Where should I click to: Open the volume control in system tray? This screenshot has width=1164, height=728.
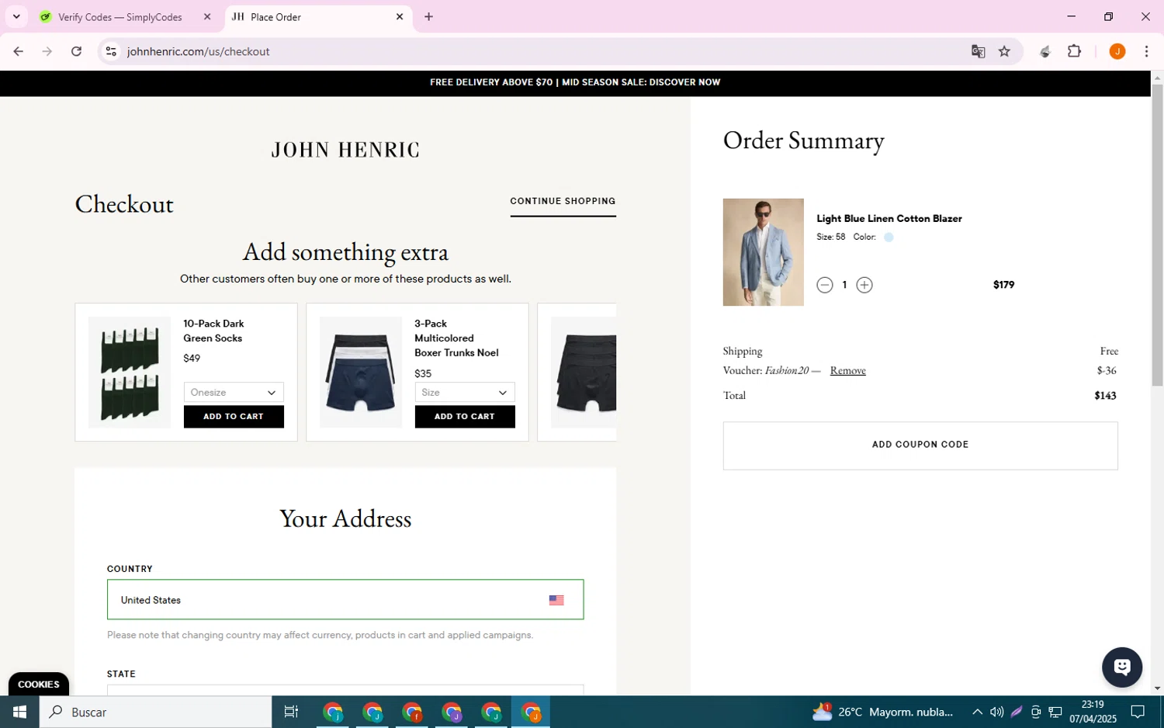996,712
